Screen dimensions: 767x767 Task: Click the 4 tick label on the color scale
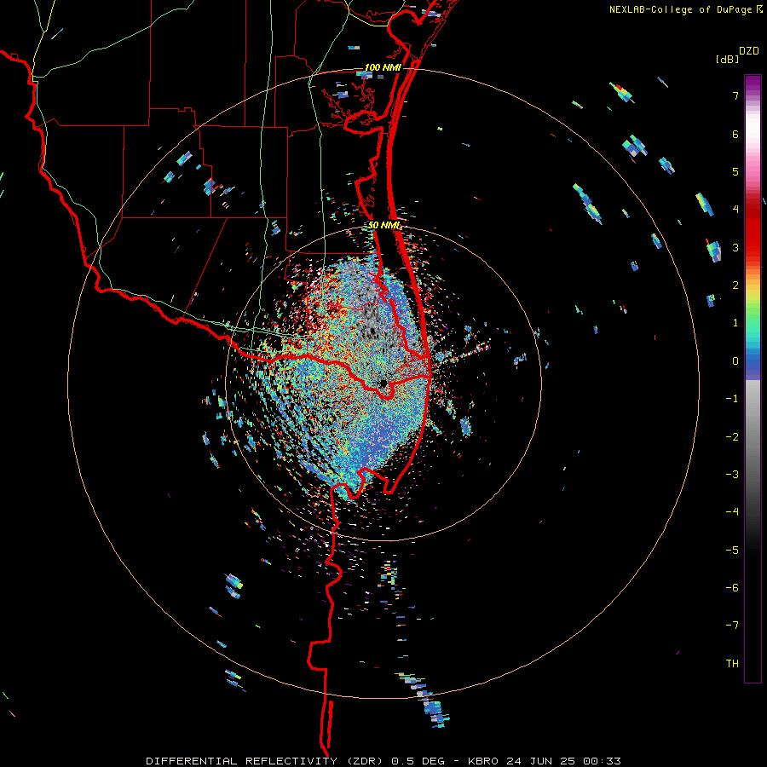[735, 210]
